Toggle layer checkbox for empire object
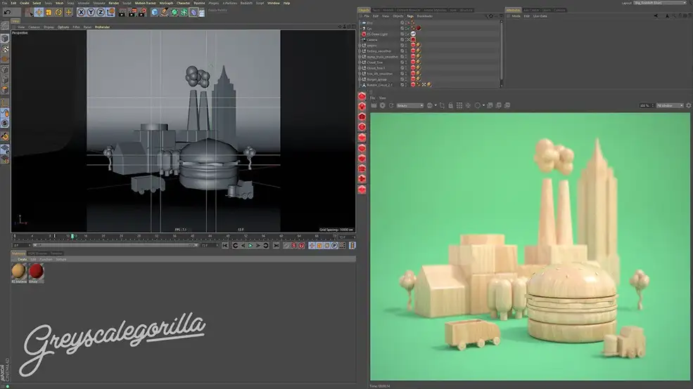The height and width of the screenshot is (389, 693). point(402,46)
